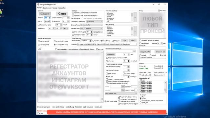Open the smsim.site SMS service dropdown
Screen dimensions: 210x118
121,93
